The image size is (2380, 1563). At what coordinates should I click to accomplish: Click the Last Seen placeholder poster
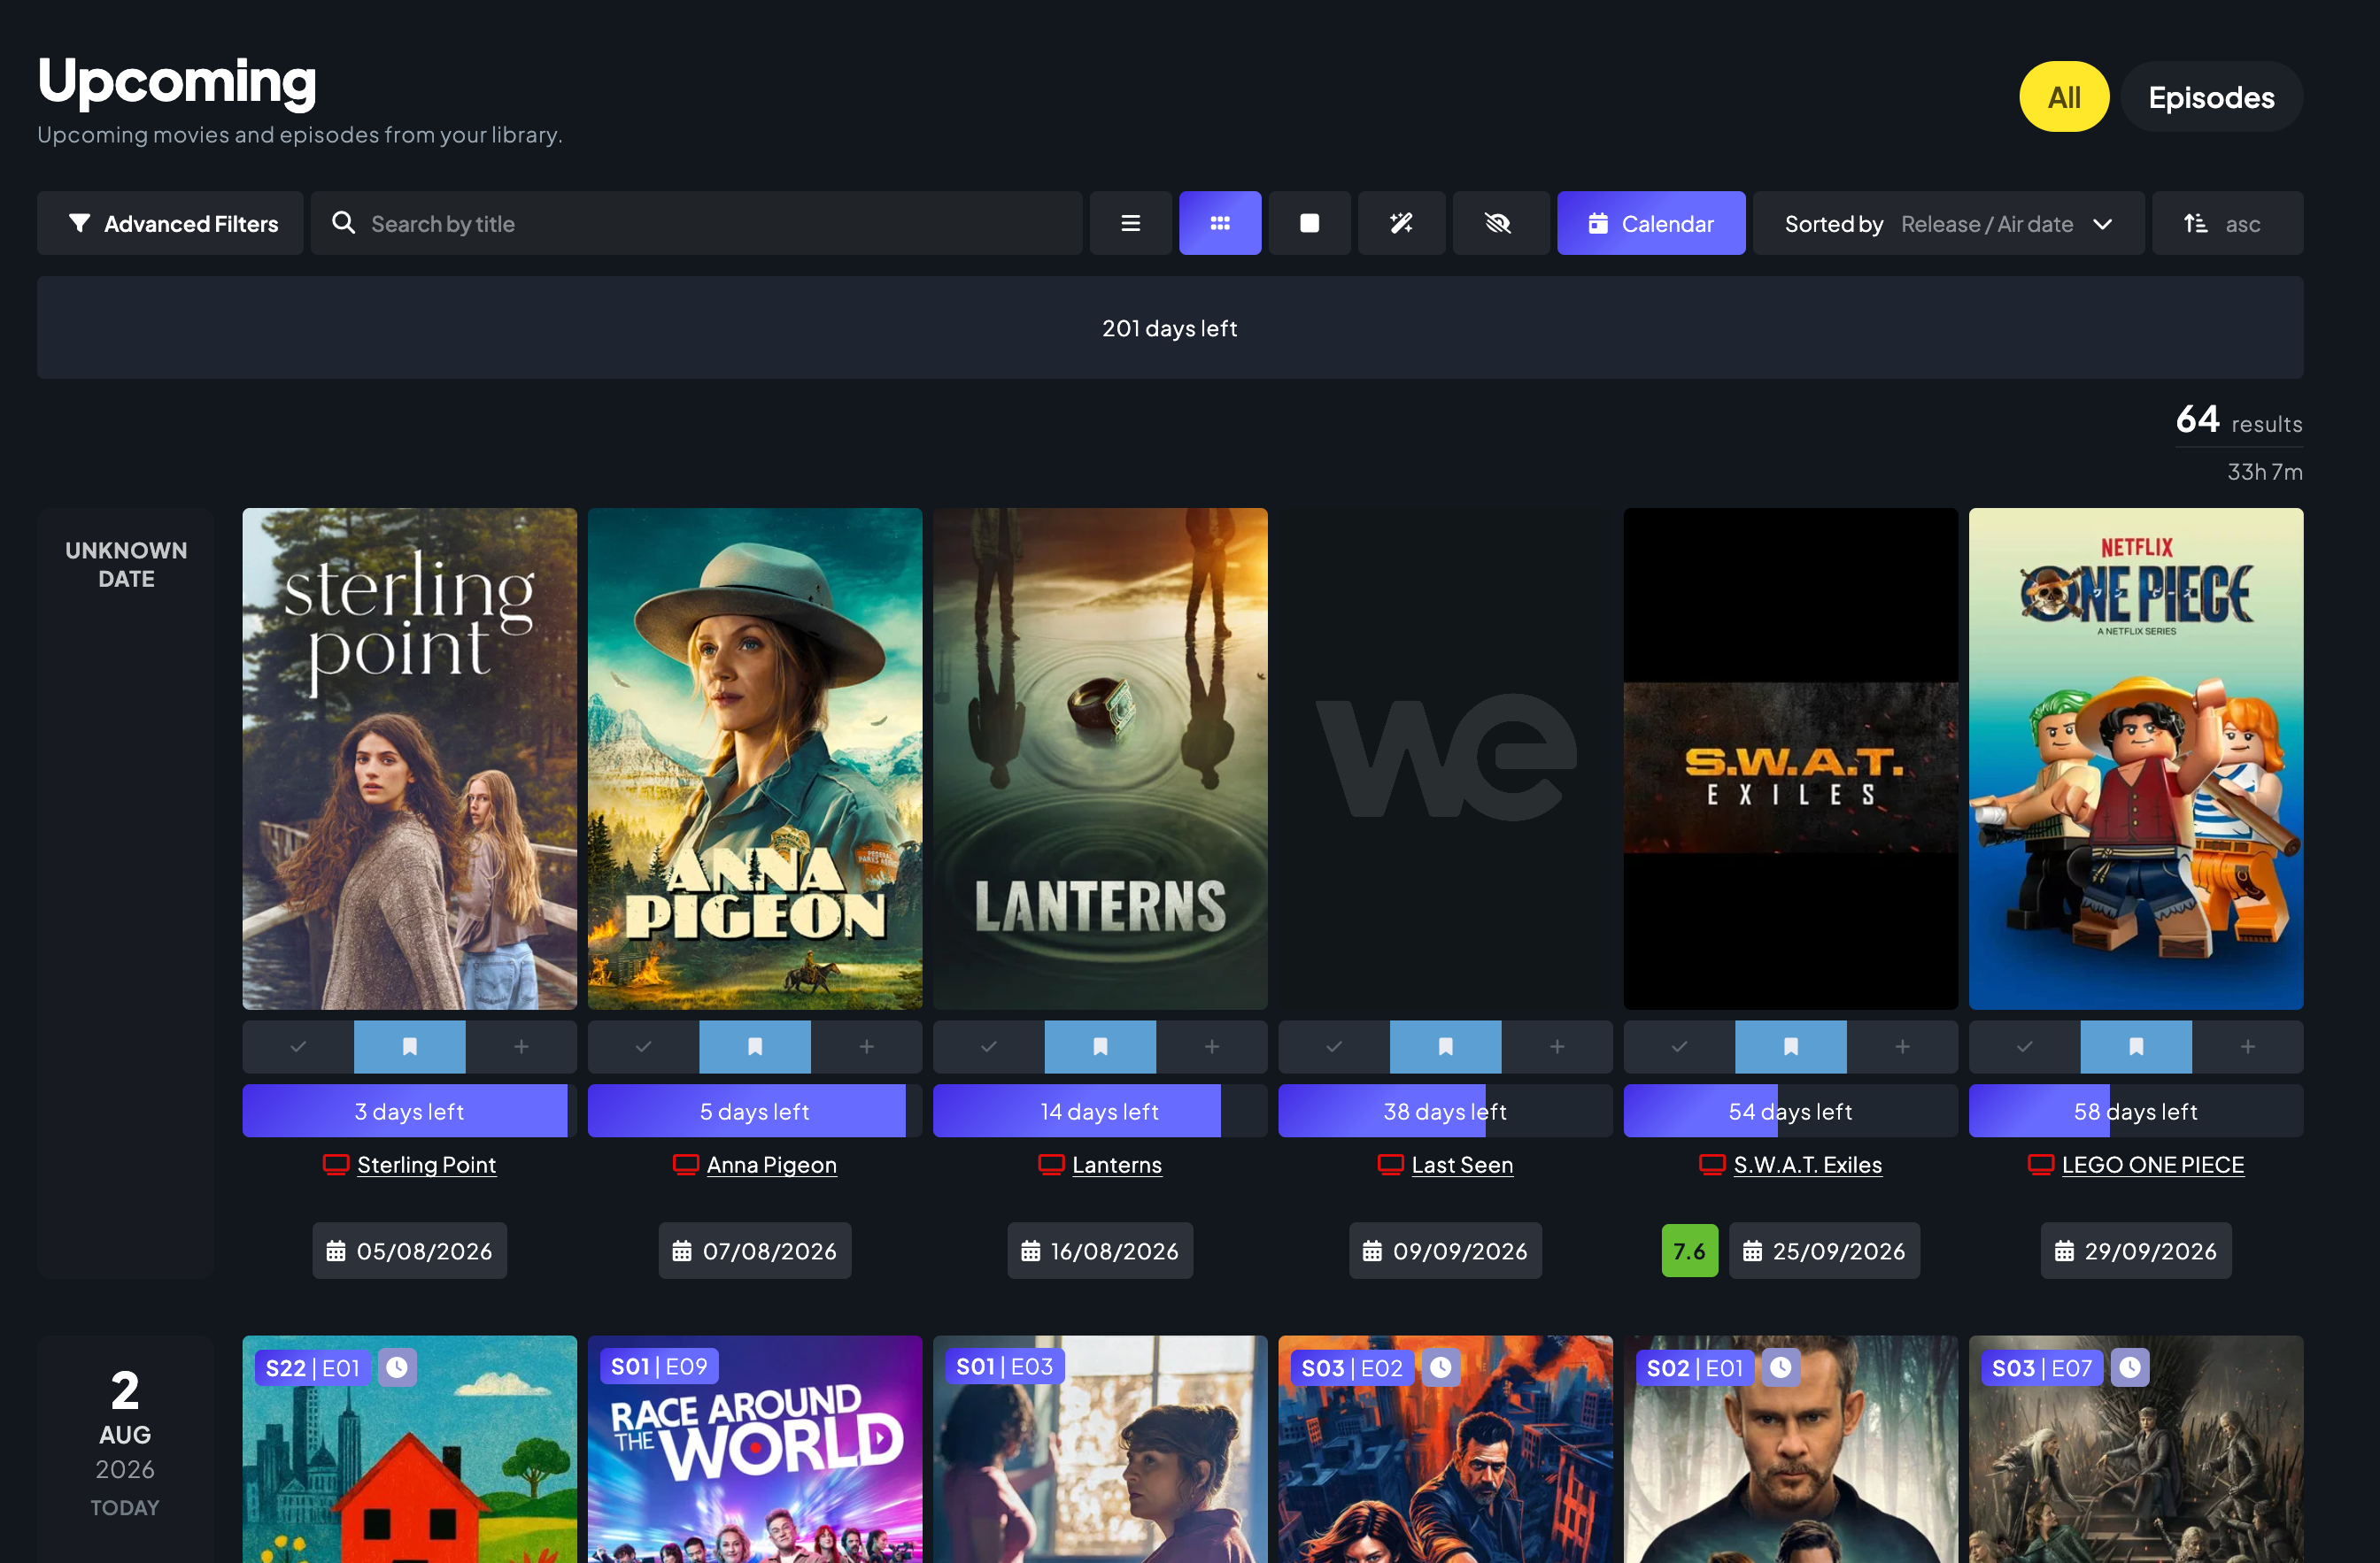pyautogui.click(x=1445, y=758)
